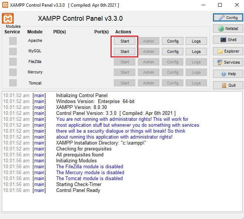
Task: Click the Module column header
Action: 35,32
